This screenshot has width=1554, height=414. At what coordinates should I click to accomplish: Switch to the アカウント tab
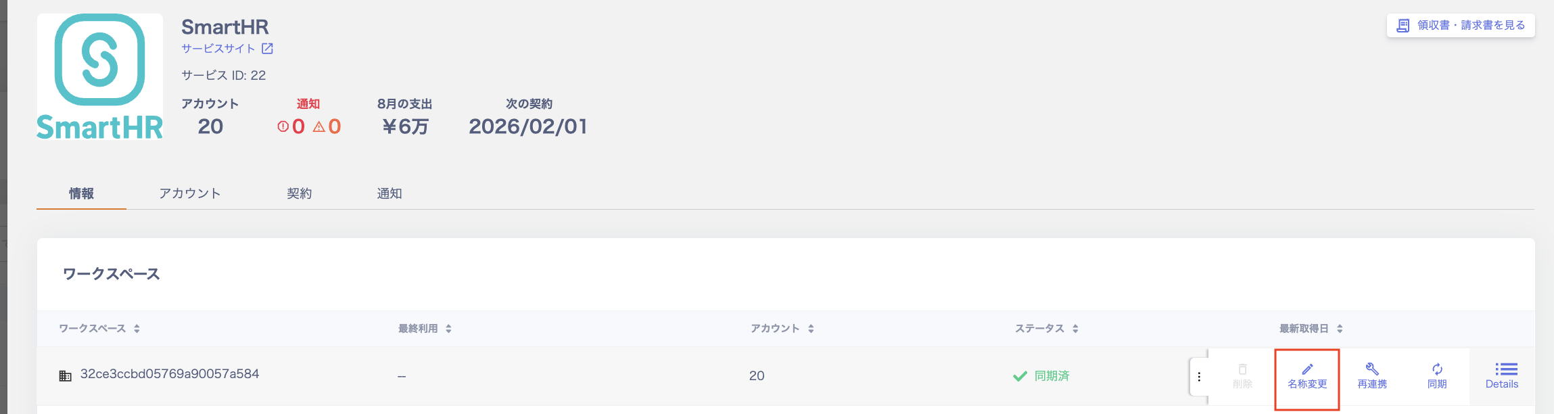(190, 193)
